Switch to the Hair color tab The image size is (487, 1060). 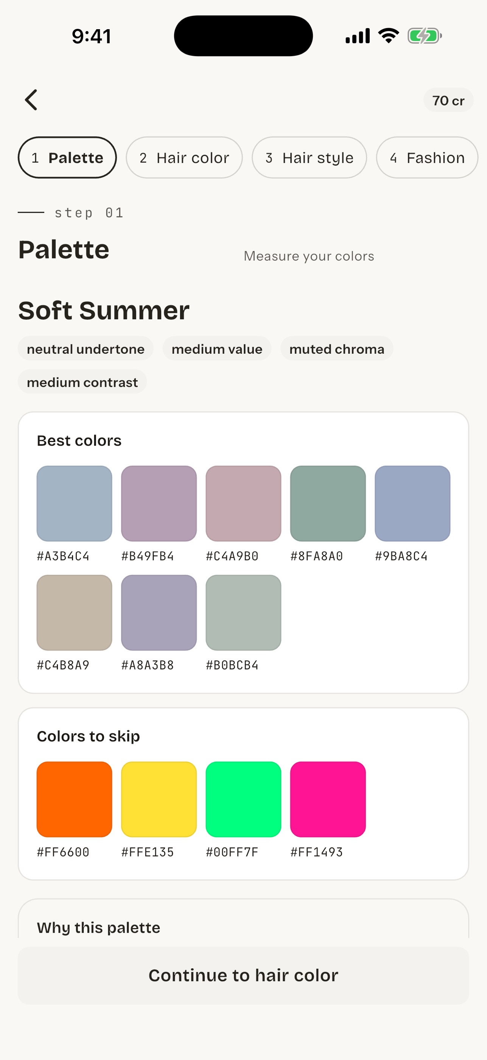click(x=184, y=158)
